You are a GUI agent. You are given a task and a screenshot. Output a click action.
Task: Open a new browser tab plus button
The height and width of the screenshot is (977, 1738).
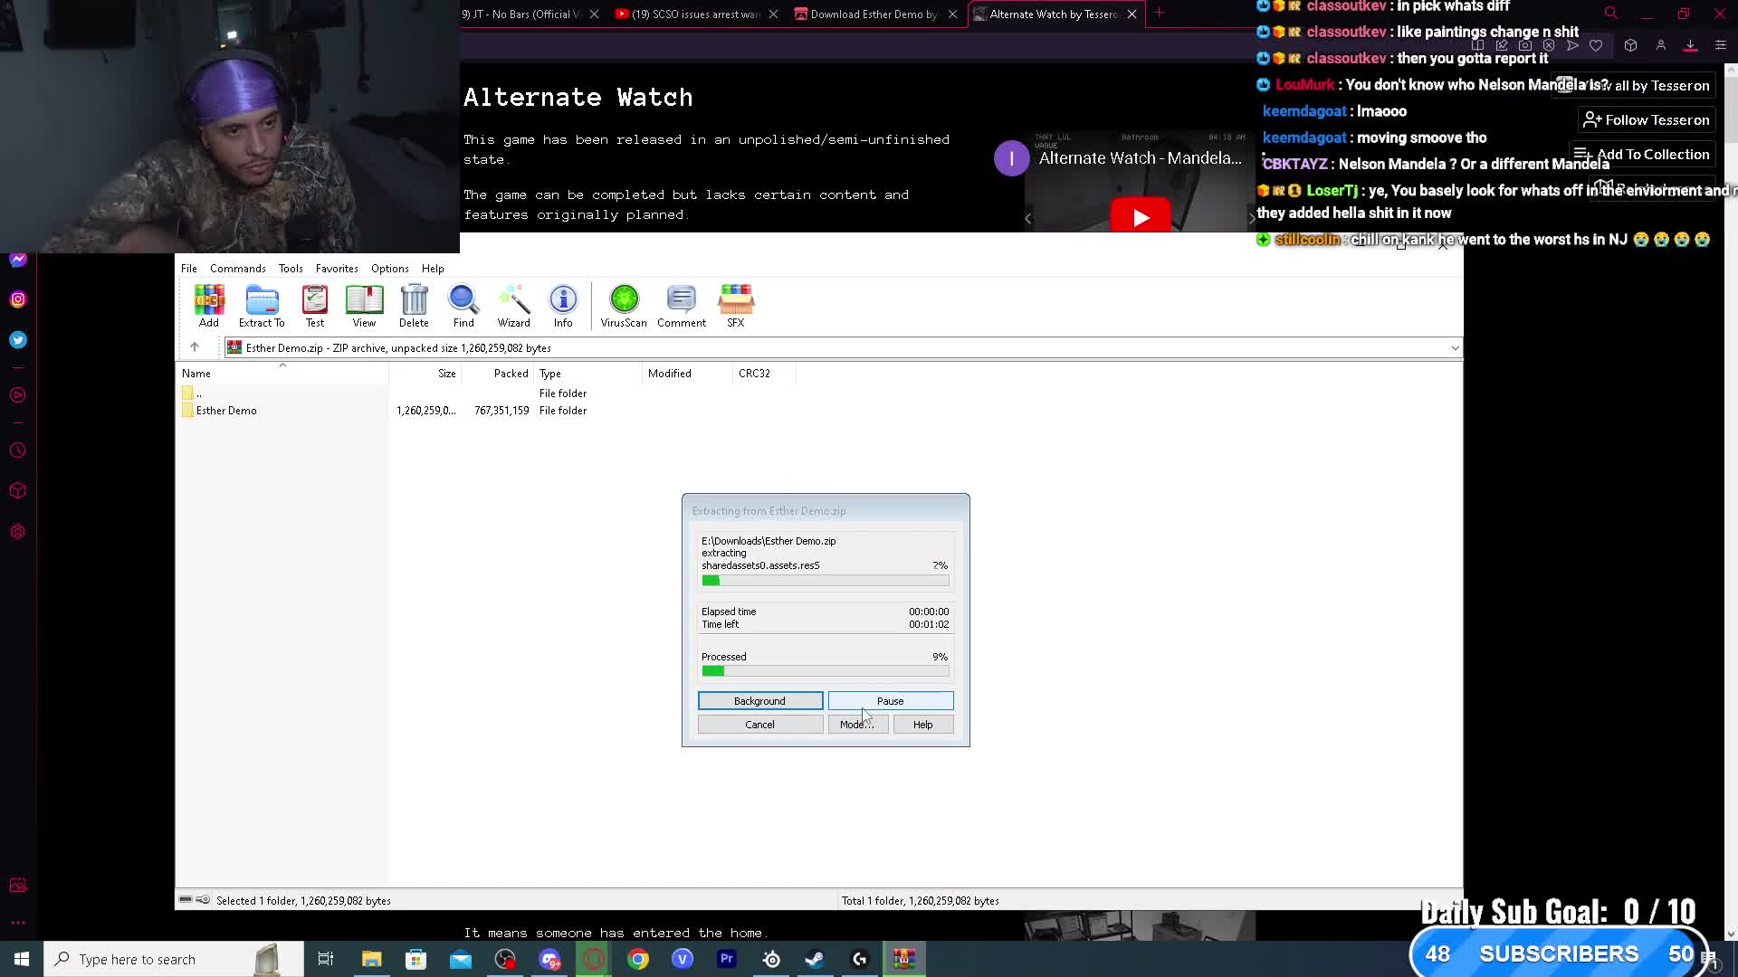[x=1160, y=13]
